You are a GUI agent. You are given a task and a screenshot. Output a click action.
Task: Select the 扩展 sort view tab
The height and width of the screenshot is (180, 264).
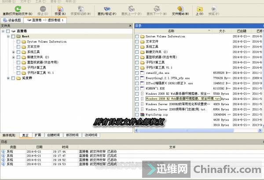pos(38,135)
